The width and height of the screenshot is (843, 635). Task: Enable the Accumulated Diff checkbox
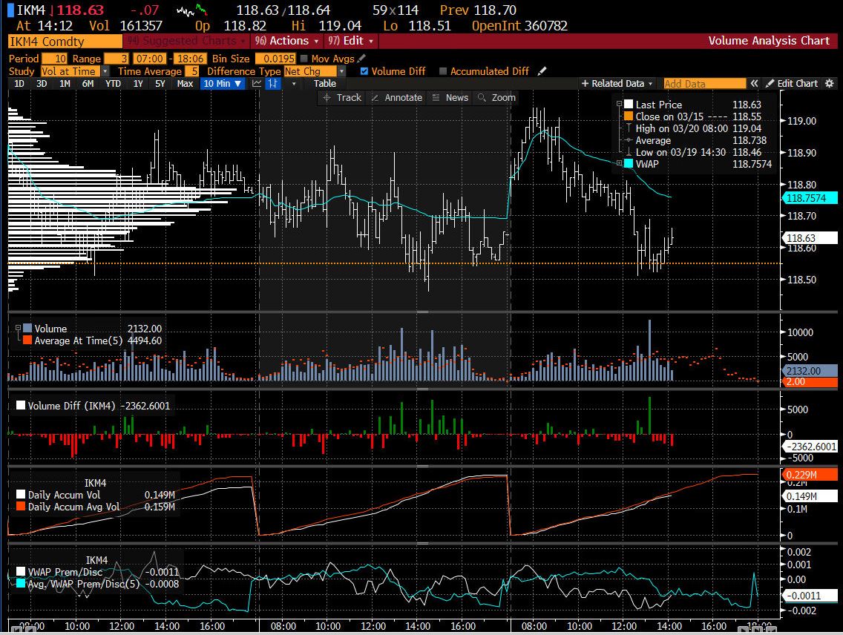coord(443,71)
